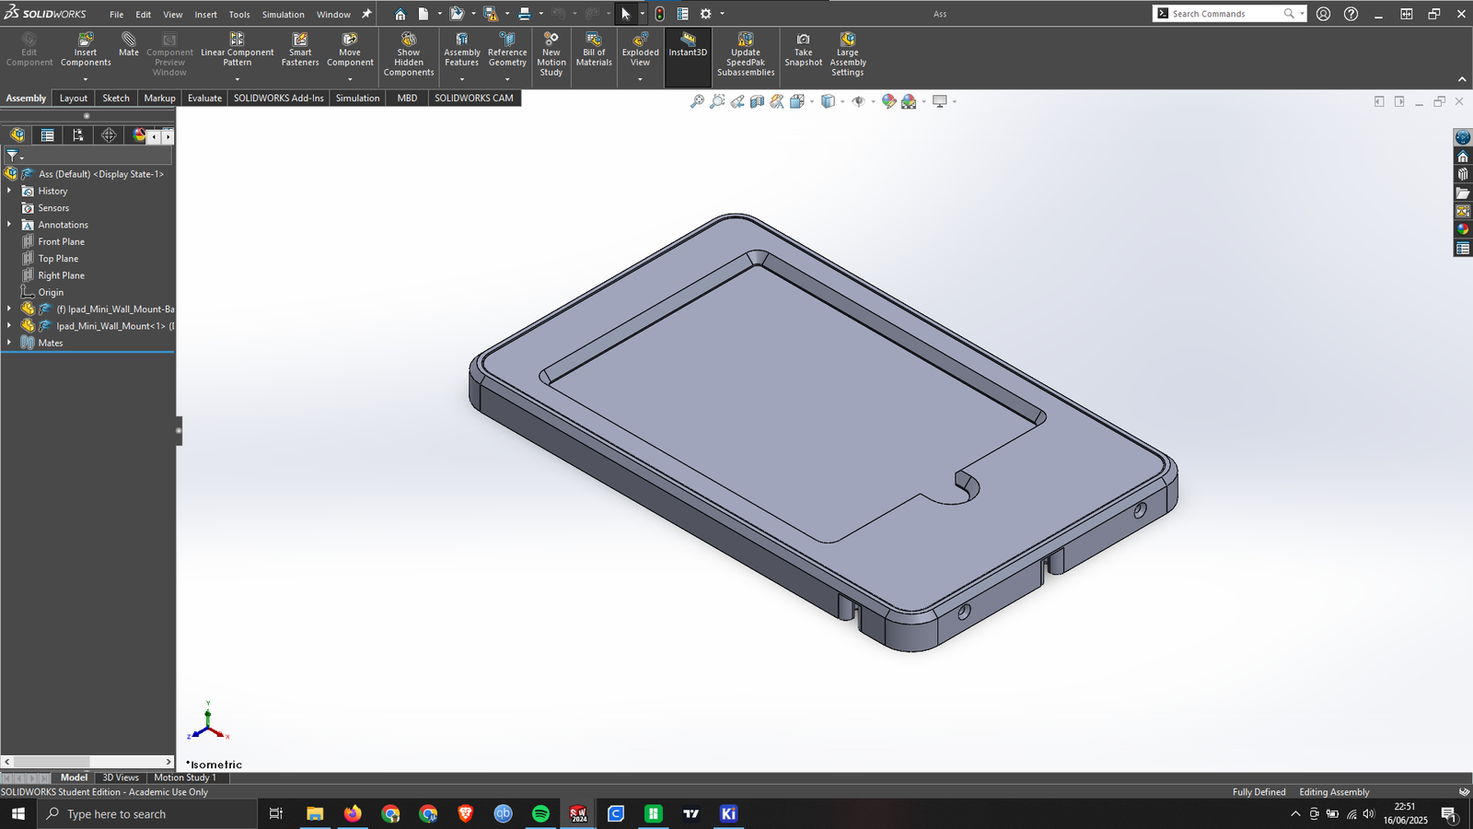Open the Tools menu
Viewport: 1473px width, 829px height.
pos(239,14)
